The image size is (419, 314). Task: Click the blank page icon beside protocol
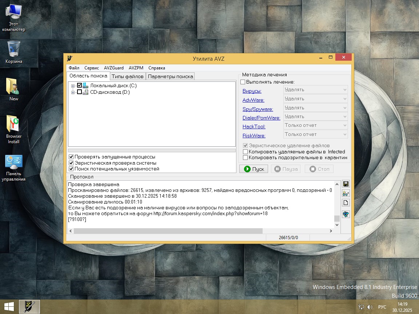pyautogui.click(x=346, y=203)
